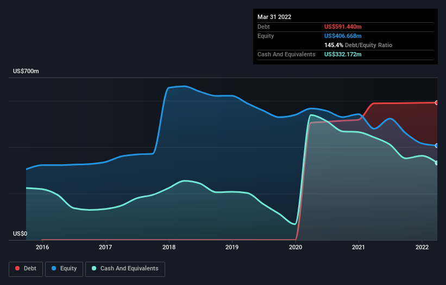Click the 2016 x-axis label

click(x=42, y=247)
